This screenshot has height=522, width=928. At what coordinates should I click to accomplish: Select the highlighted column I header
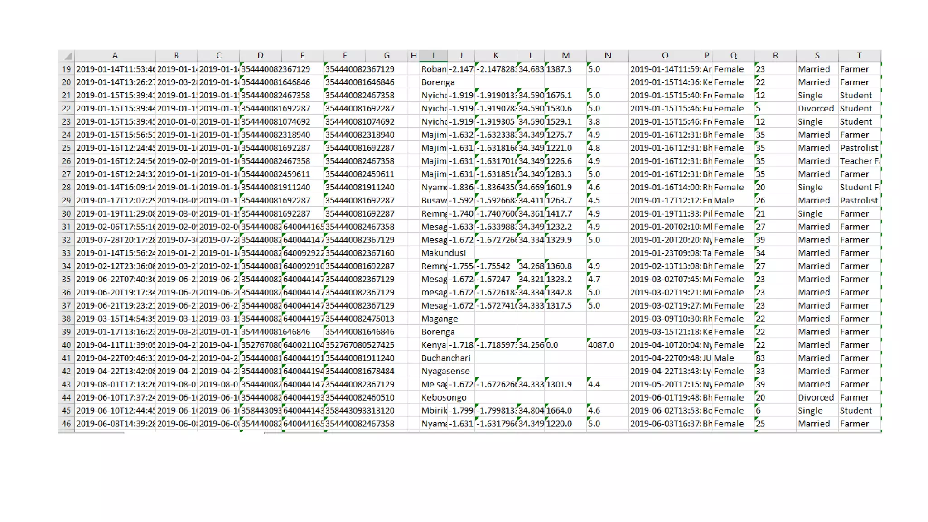pyautogui.click(x=433, y=56)
